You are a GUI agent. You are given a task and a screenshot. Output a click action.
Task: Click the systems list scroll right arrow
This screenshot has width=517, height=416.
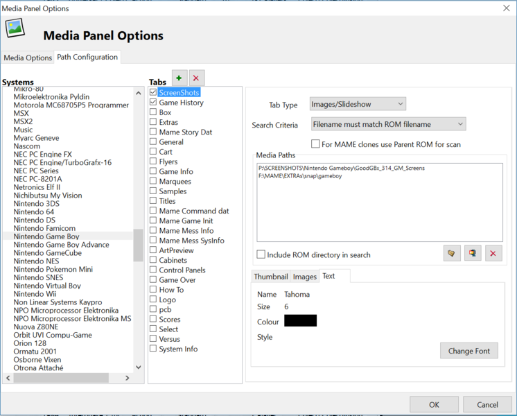(x=128, y=378)
